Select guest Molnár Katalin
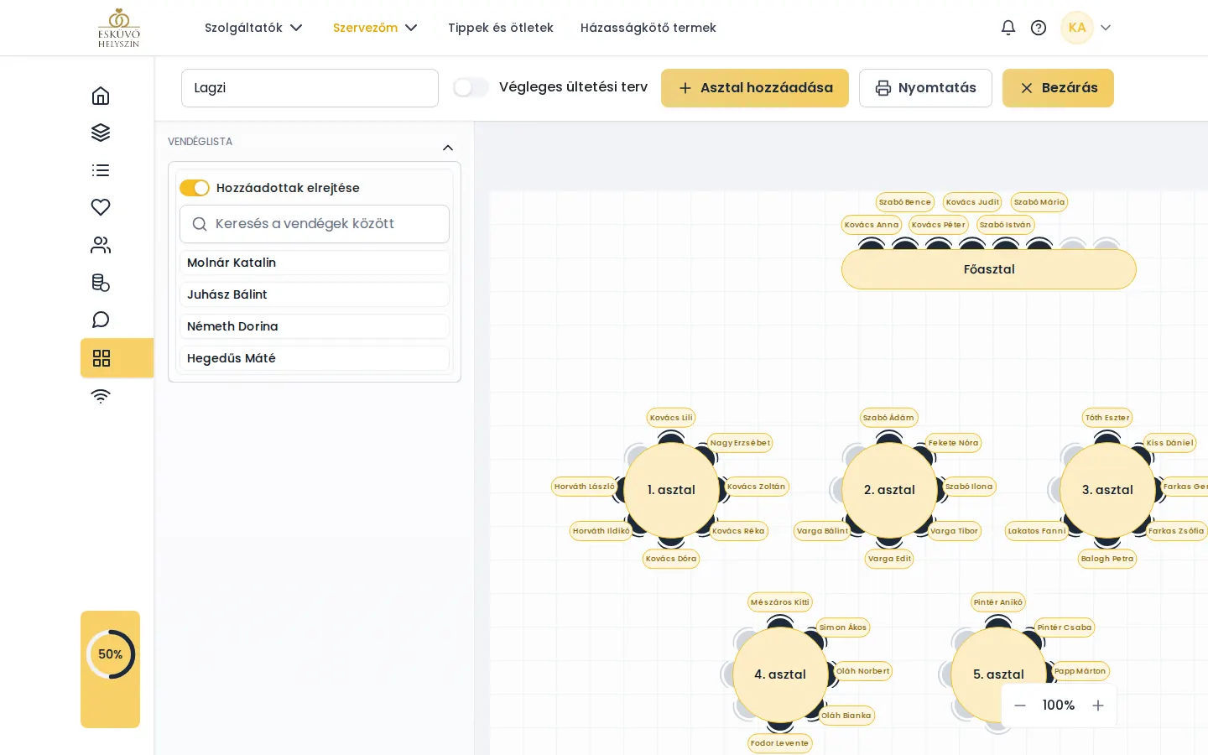The height and width of the screenshot is (755, 1208). (315, 263)
